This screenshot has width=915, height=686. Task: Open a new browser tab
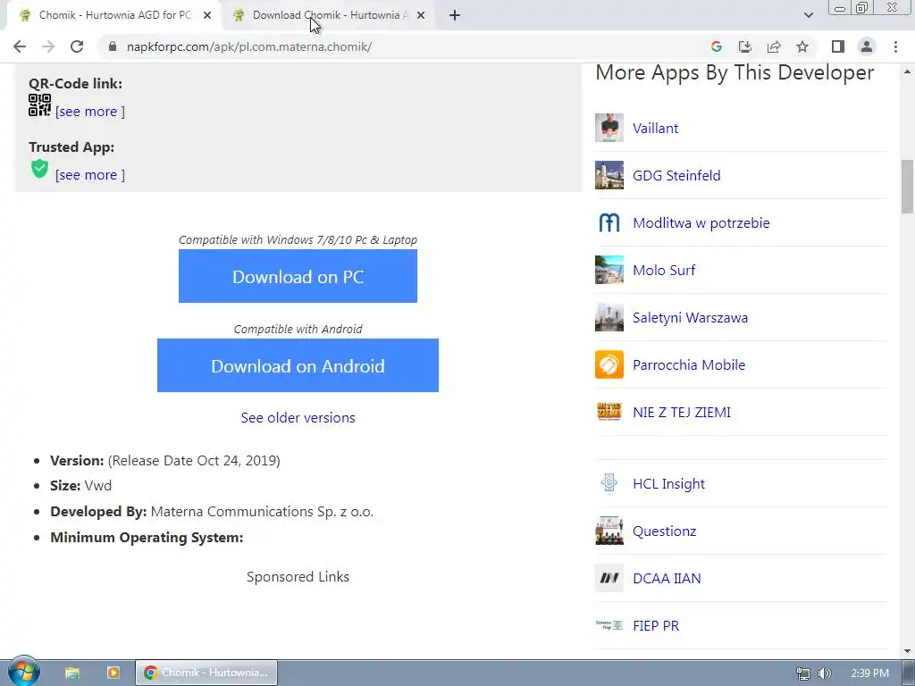tap(455, 16)
